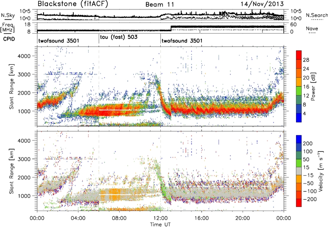The width and height of the screenshot is (328, 227).
Task: Click the "Slant Range [km]" label of velocity panel
Action: tap(11, 171)
